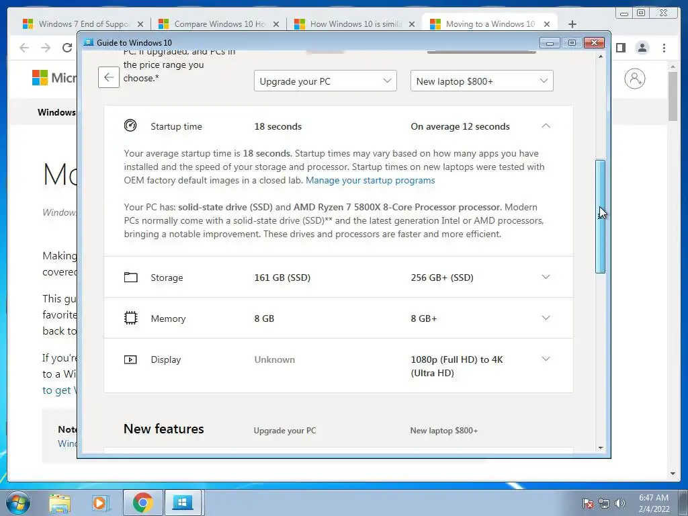688x516 pixels.
Task: Open Windows Explorer from the taskbar
Action: [x=60, y=503]
